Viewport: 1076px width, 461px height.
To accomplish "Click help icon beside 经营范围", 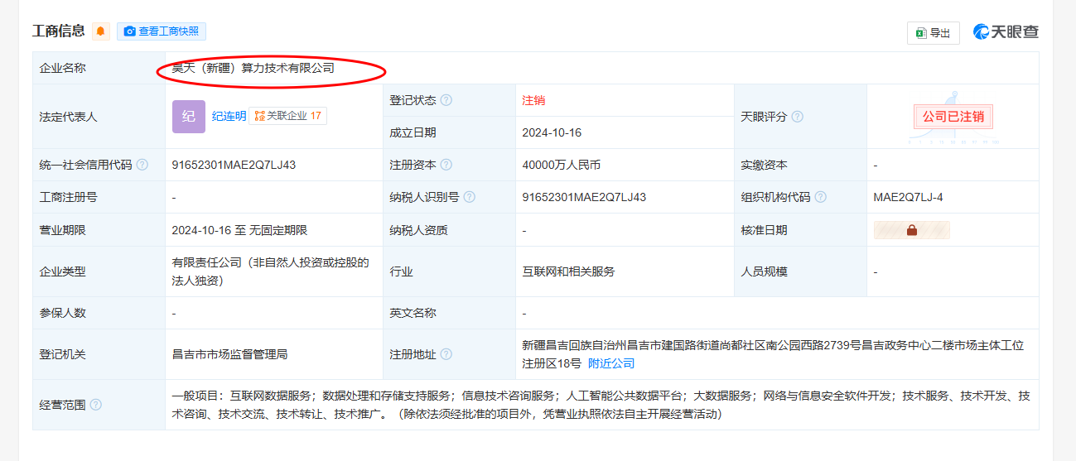I will point(96,405).
